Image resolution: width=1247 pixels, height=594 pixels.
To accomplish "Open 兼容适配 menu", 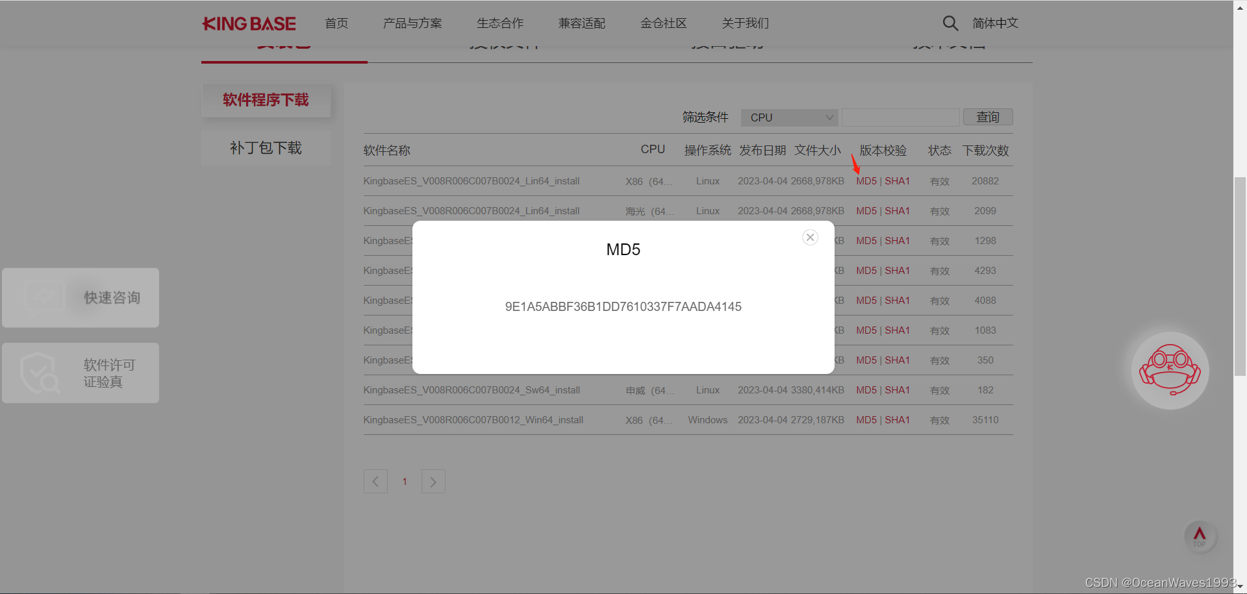I will [582, 23].
